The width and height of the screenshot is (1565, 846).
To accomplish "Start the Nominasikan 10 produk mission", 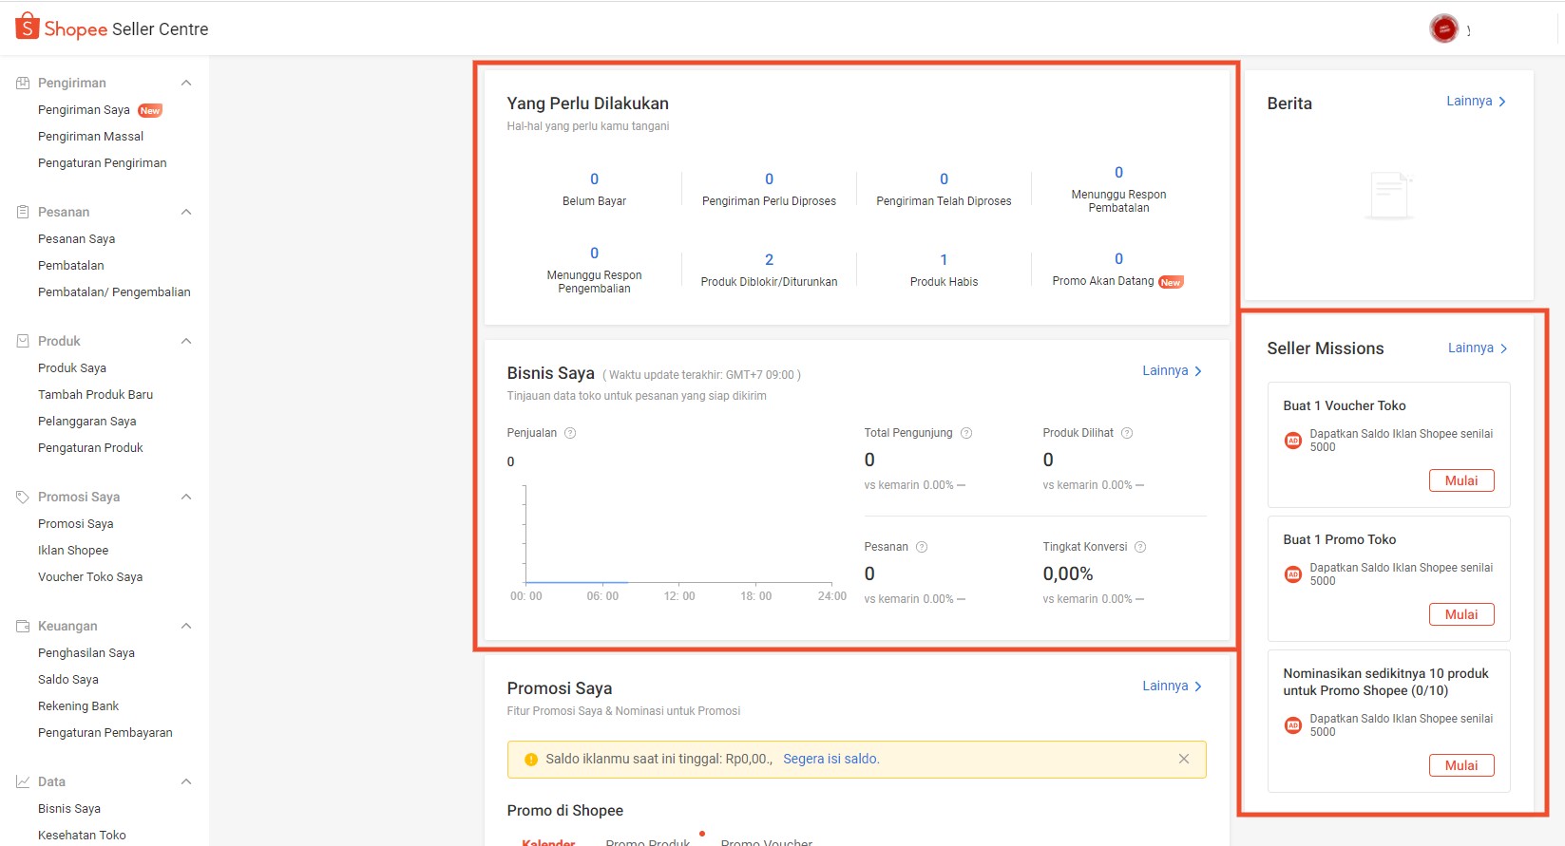I will (x=1461, y=765).
